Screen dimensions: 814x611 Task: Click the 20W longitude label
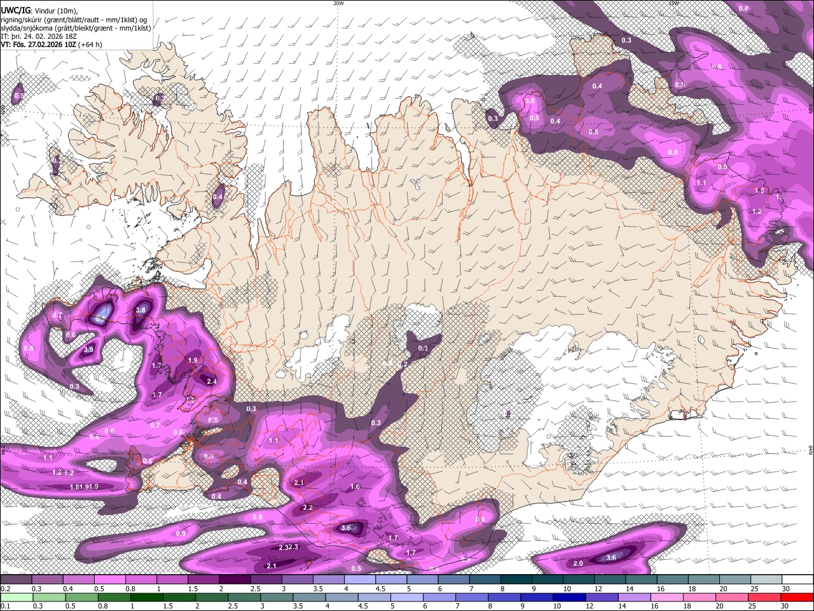click(338, 3)
